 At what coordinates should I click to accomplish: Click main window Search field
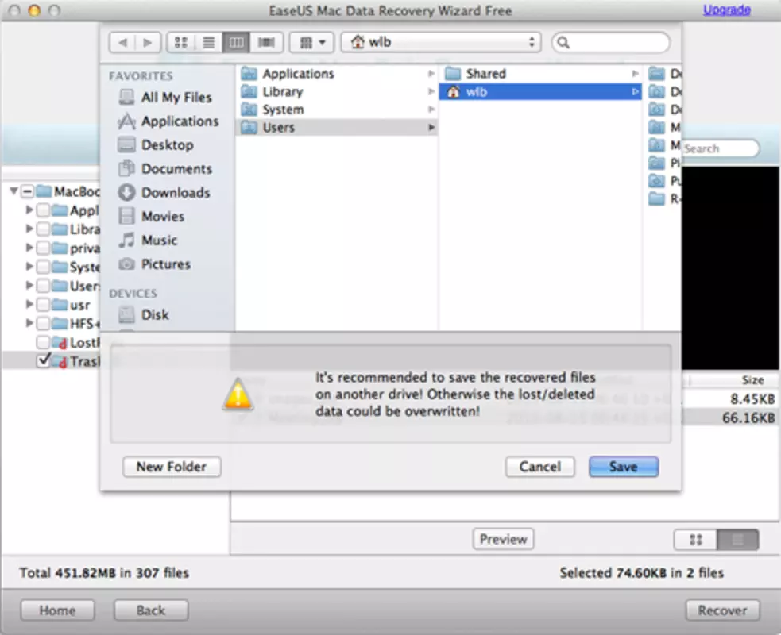[x=721, y=148]
